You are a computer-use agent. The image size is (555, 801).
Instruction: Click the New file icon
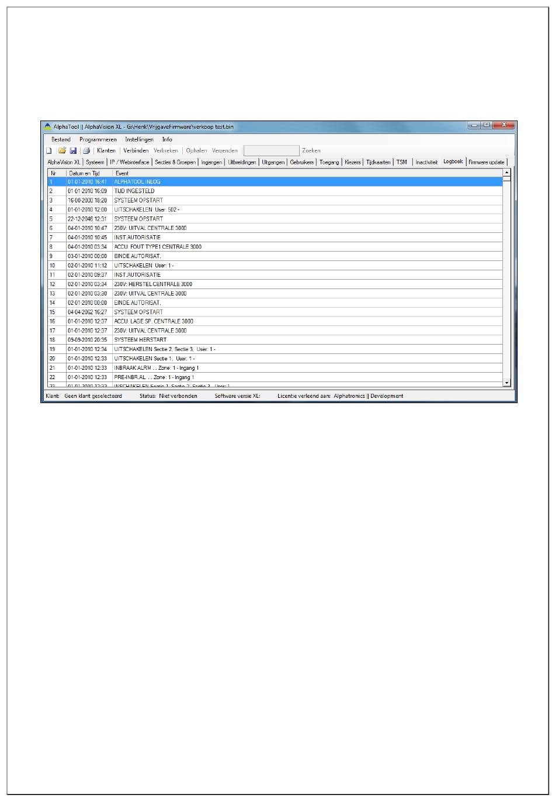pyautogui.click(x=49, y=150)
